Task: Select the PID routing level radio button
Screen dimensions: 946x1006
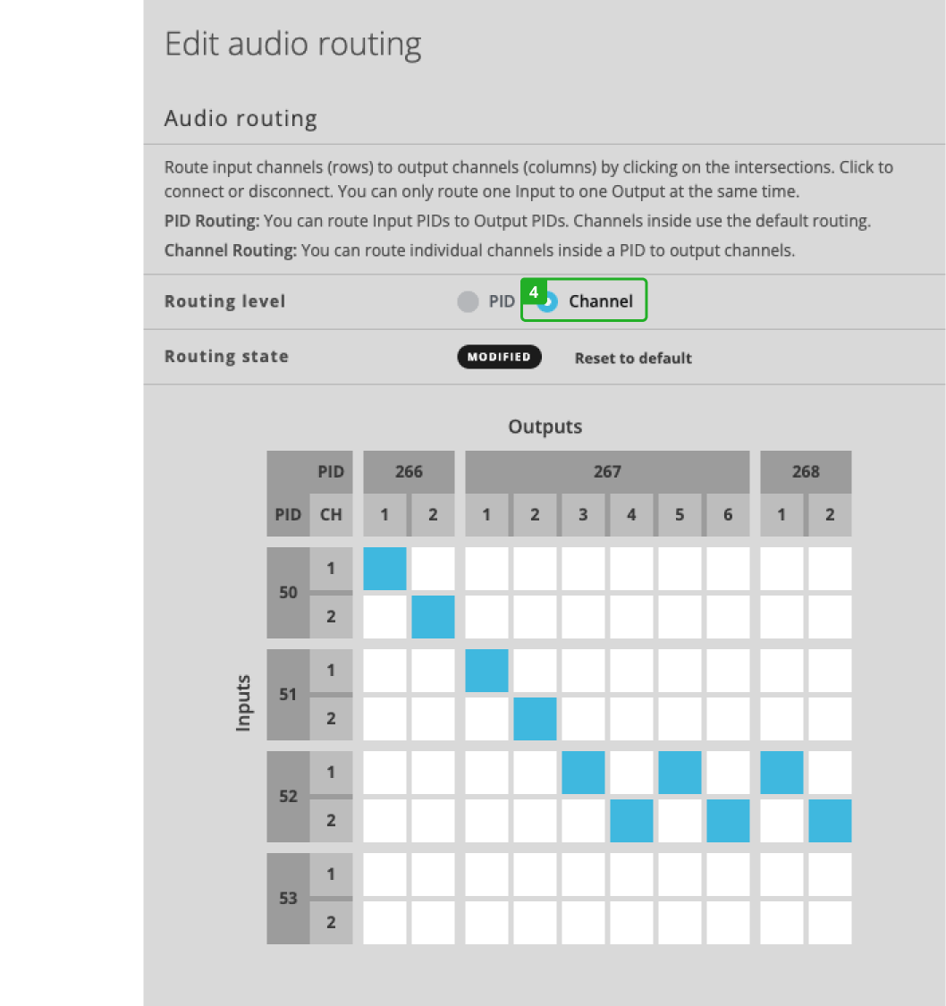Action: [469, 301]
